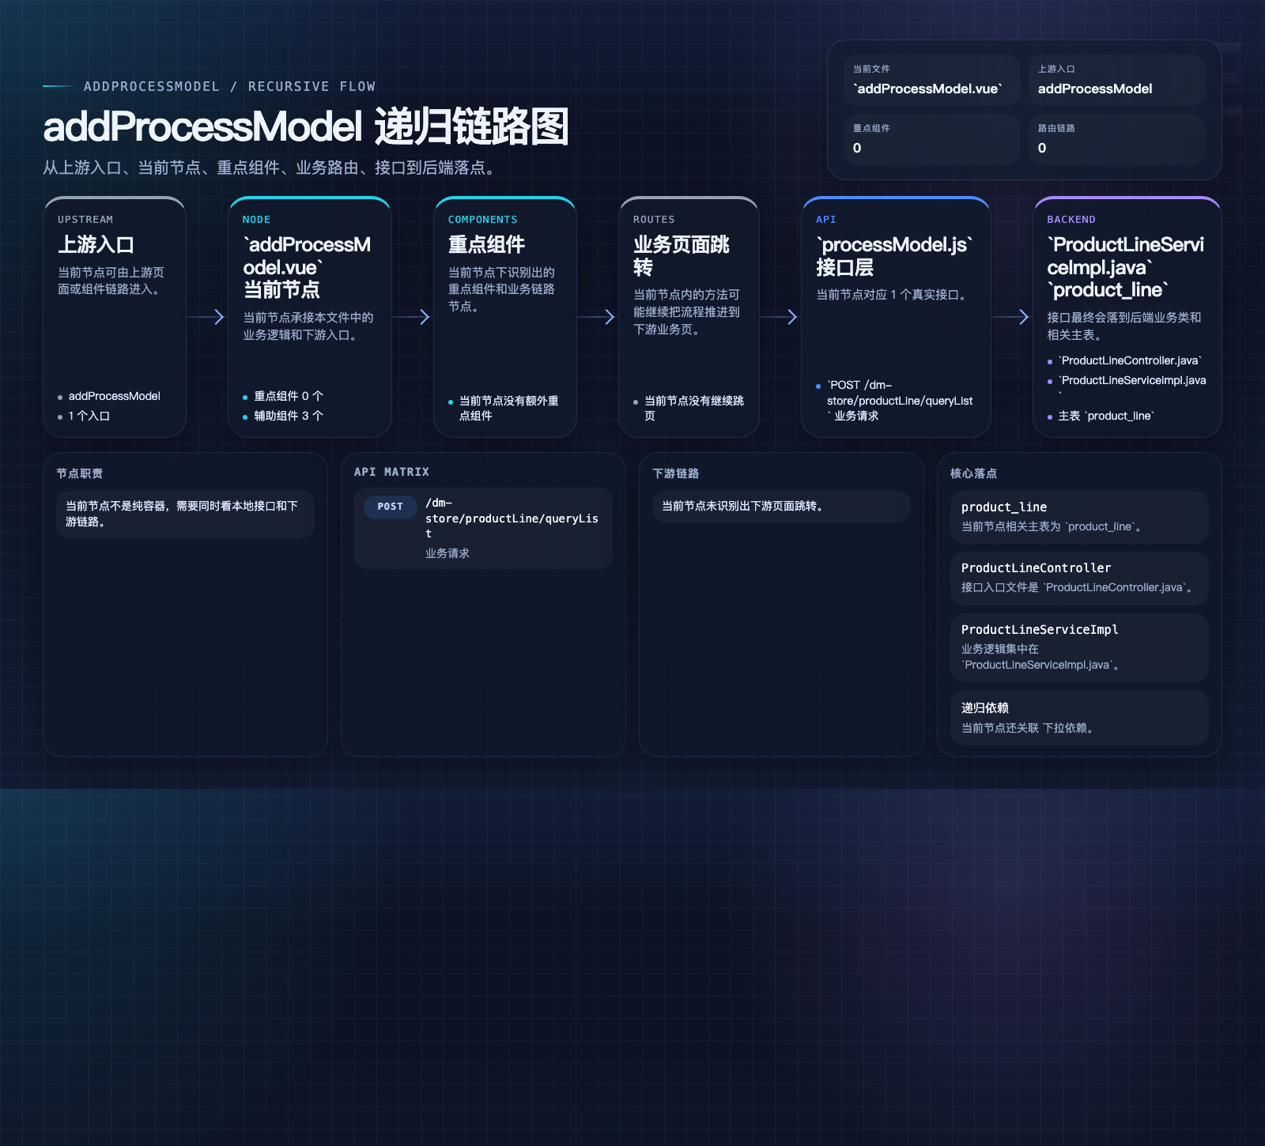
Task: Click the '当前节点不是纯容器' description box
Action: tap(185, 515)
